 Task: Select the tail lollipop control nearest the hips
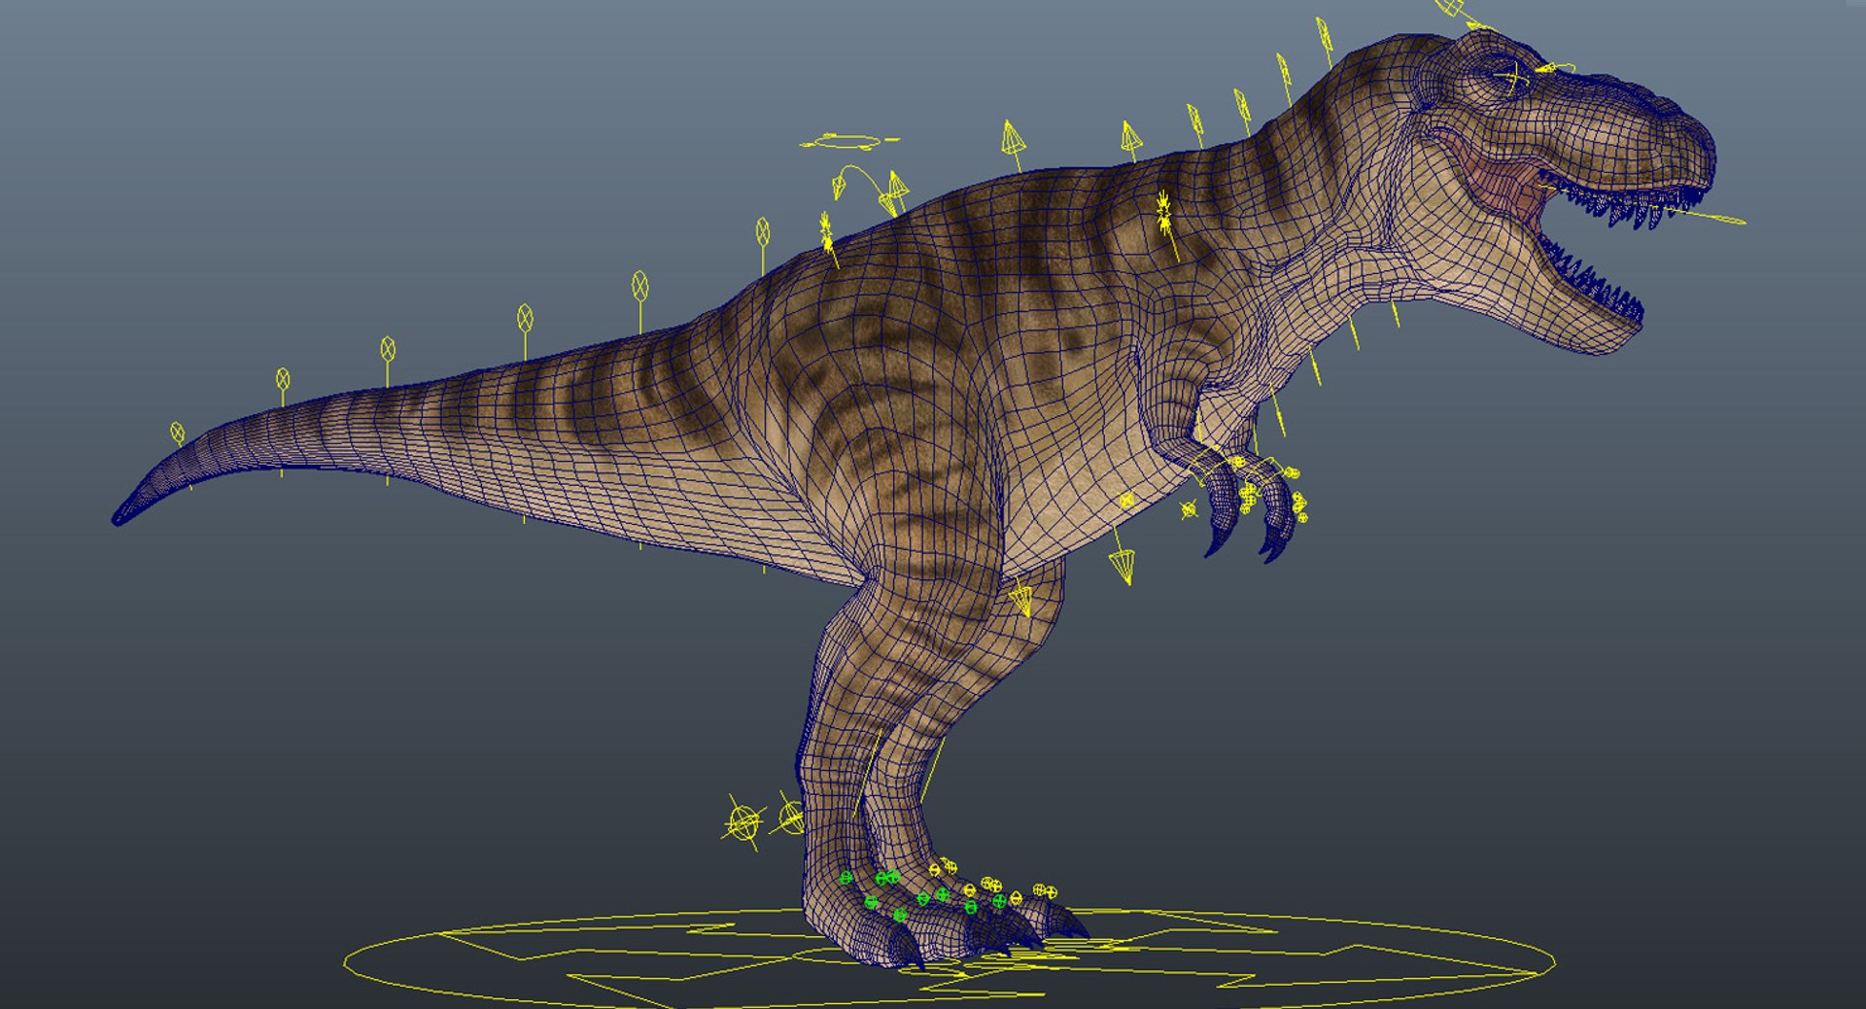pos(763,231)
